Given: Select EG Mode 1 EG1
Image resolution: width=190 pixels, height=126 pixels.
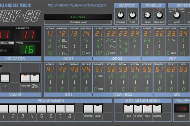Looking at the screenshot, I should click(99, 76).
